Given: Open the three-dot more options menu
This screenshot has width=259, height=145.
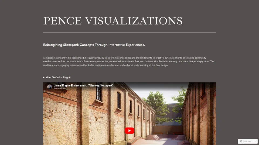Looking at the screenshot, I should [255, 141].
